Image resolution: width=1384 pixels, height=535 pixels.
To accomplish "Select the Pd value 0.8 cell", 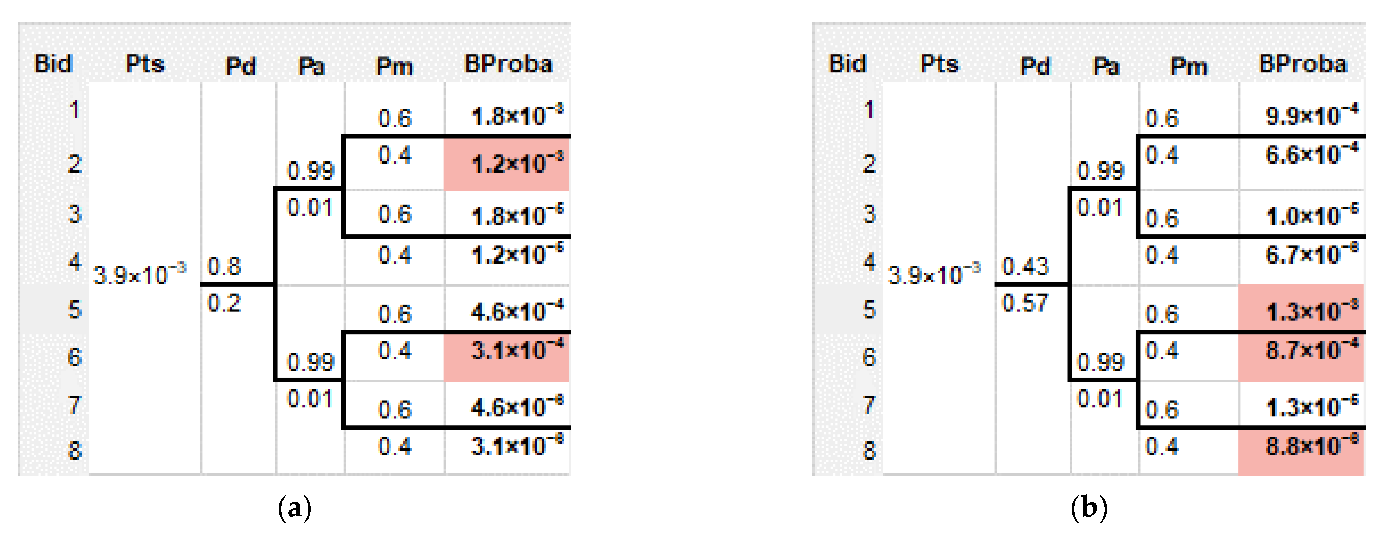I will coord(224,267).
